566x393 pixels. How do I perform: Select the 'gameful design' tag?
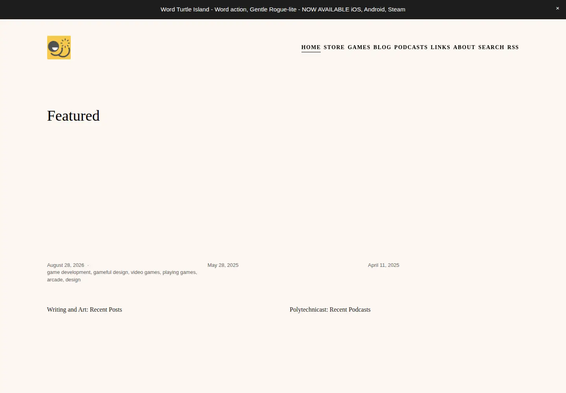click(x=110, y=272)
